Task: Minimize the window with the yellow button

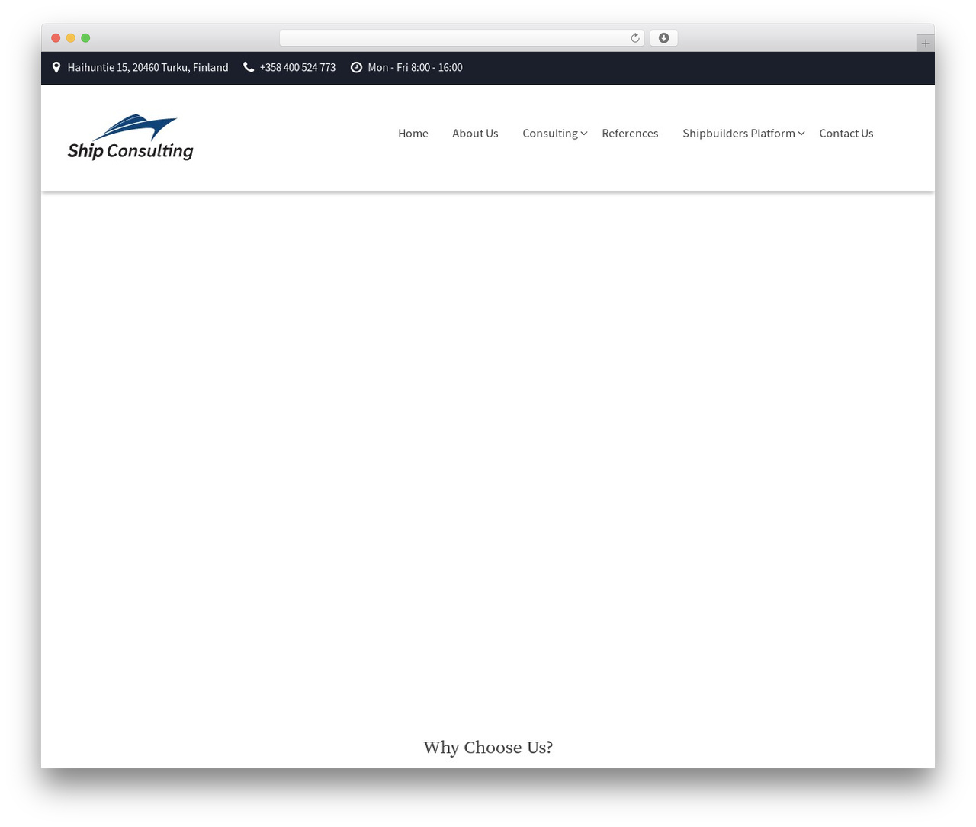Action: pyautogui.click(x=71, y=38)
